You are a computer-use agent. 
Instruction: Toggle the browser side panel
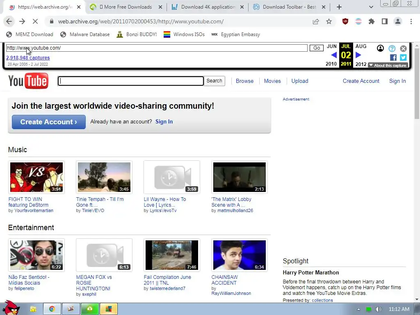point(385,21)
